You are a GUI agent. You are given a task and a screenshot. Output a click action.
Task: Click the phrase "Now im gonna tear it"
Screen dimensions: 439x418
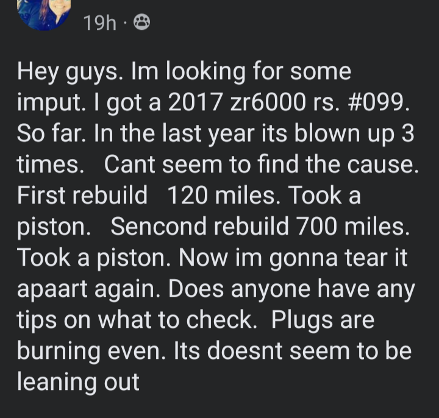pyautogui.click(x=293, y=258)
